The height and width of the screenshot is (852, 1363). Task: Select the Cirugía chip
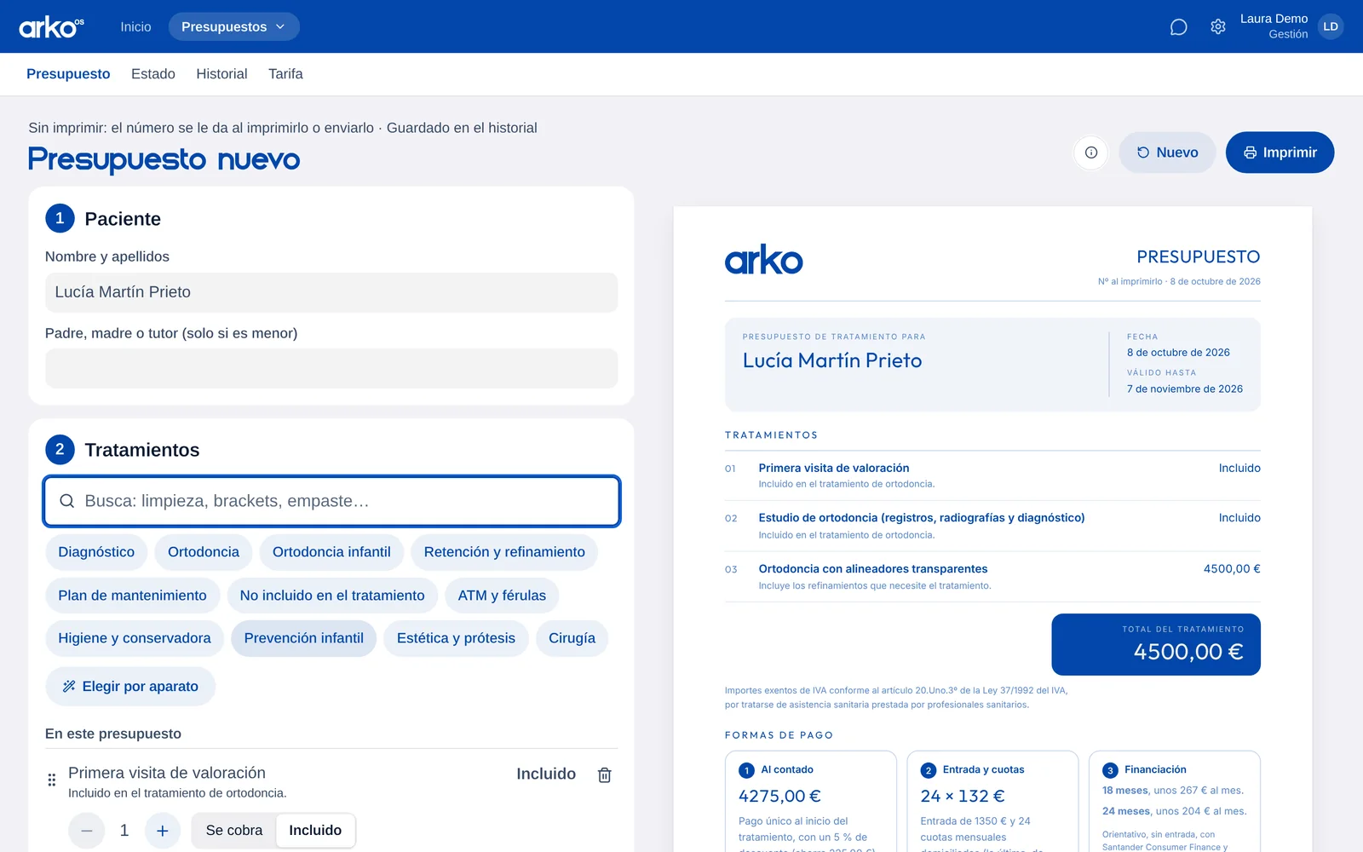click(572, 638)
